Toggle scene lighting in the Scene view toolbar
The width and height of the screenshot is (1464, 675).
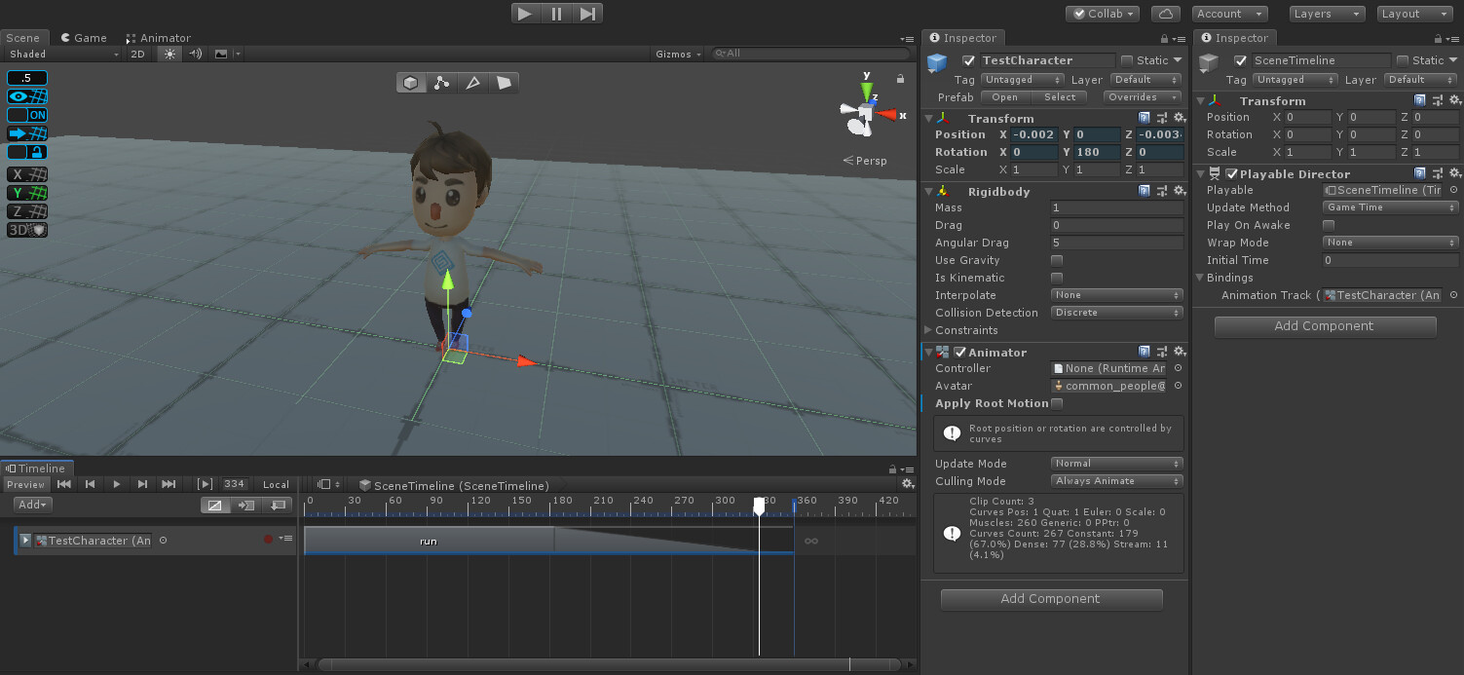pyautogui.click(x=169, y=54)
